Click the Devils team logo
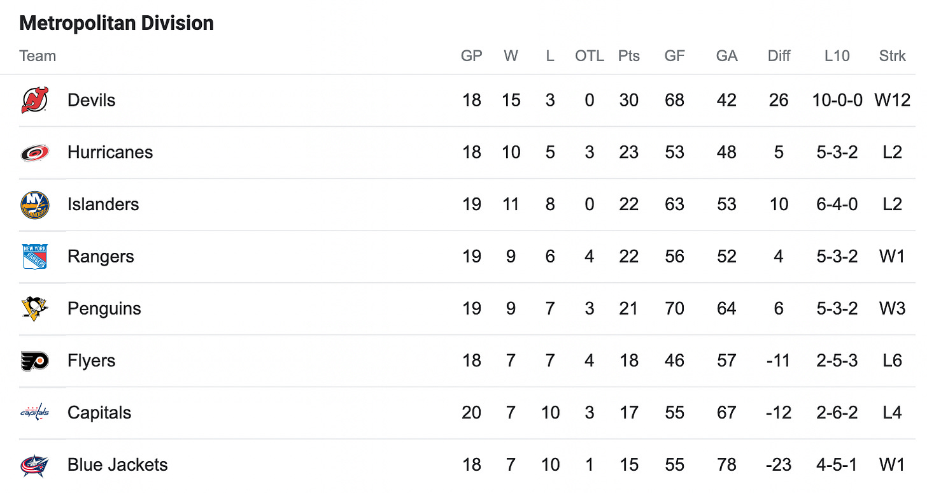The width and height of the screenshot is (927, 493). pyautogui.click(x=34, y=101)
